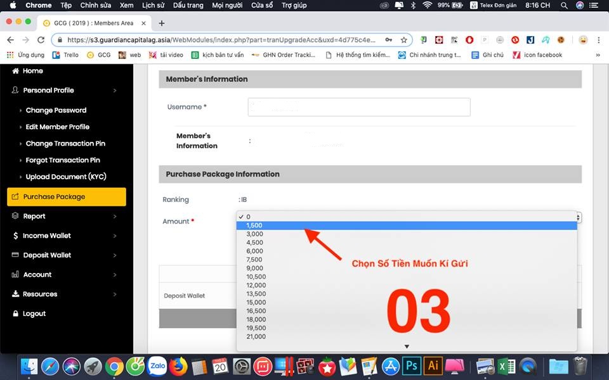Open Illustrator from the dock
Screen dimensions: 609x380
pyautogui.click(x=434, y=365)
